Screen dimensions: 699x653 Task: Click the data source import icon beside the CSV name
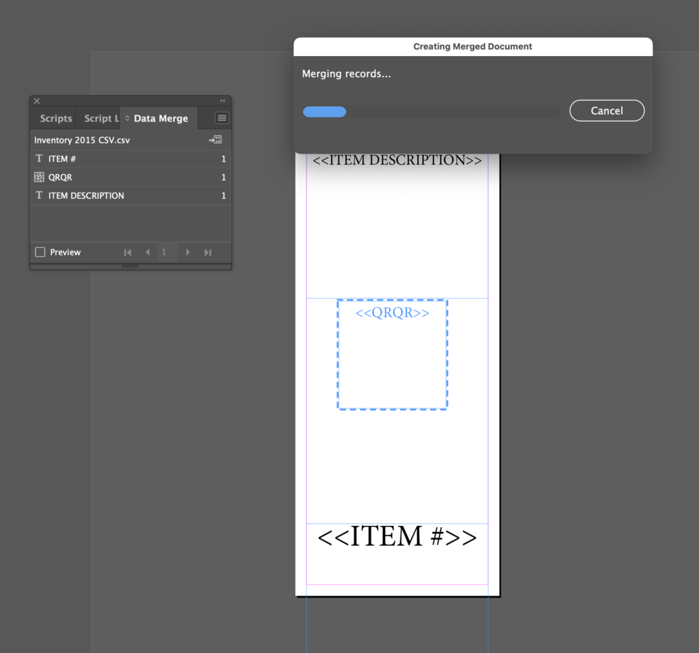coord(216,139)
